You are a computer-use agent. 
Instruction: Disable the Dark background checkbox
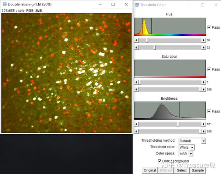[159, 161]
